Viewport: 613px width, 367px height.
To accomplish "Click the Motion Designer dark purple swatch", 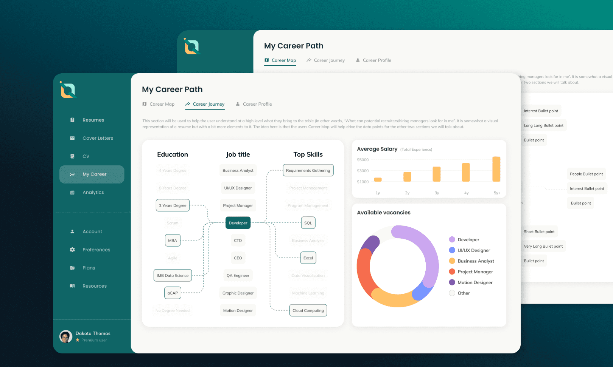I will click(x=452, y=282).
